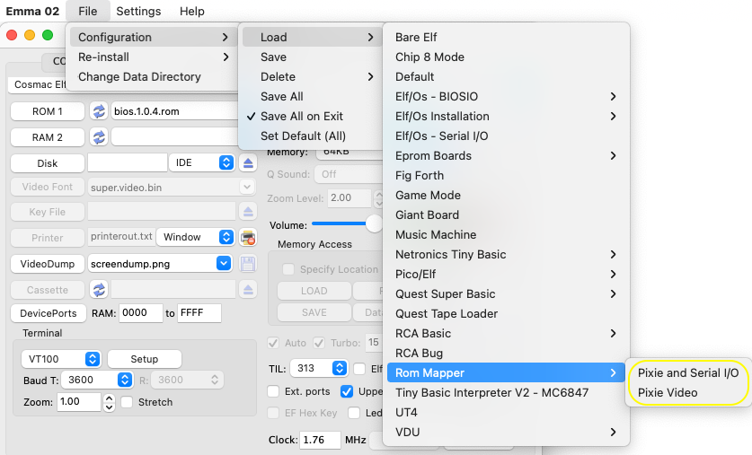
Task: Click the DevicePorts button
Action: point(49,313)
